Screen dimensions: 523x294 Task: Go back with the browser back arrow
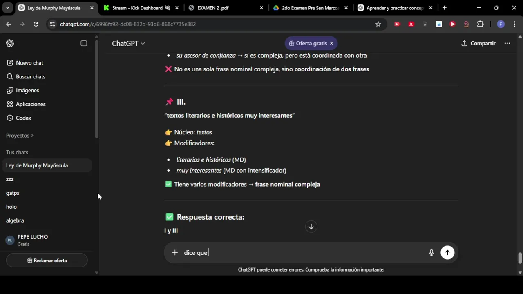tap(9, 24)
